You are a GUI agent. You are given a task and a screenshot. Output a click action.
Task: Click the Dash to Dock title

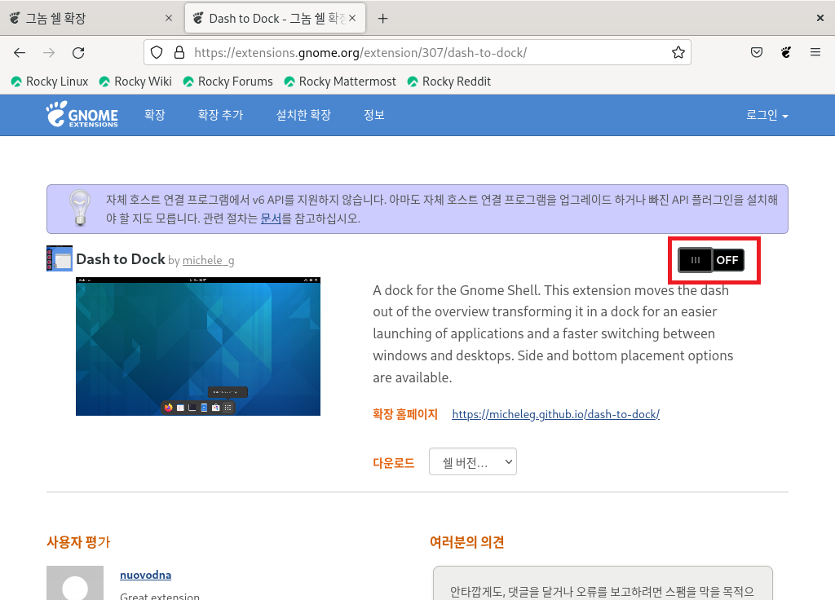[121, 259]
